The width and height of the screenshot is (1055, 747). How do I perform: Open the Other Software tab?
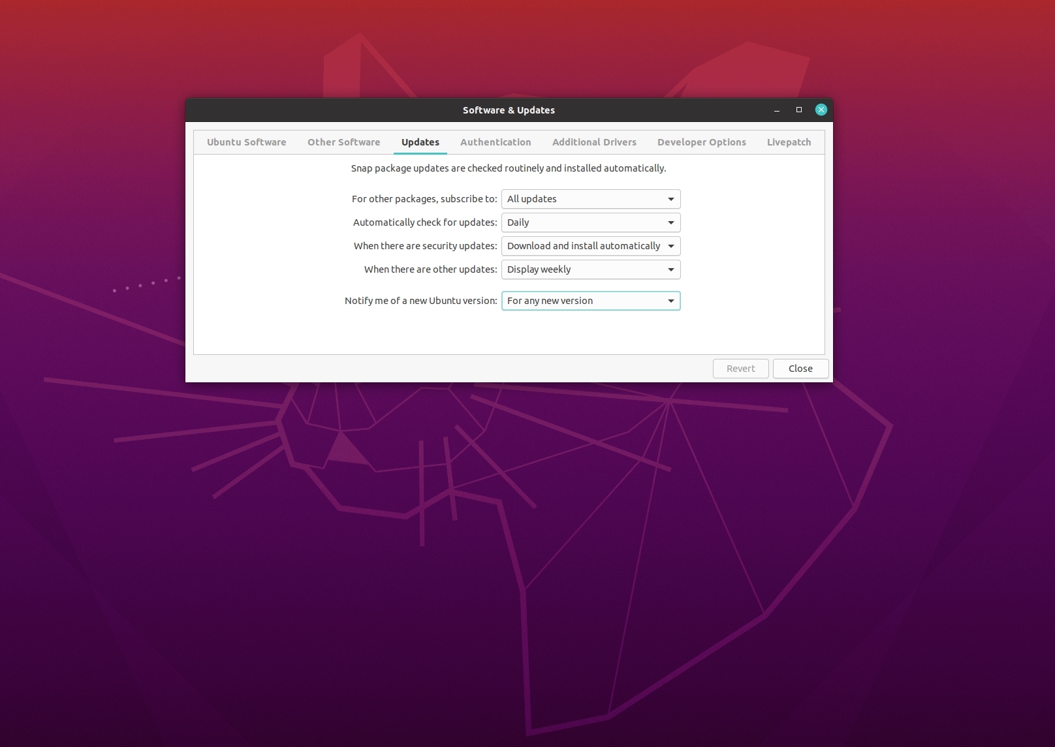[344, 142]
